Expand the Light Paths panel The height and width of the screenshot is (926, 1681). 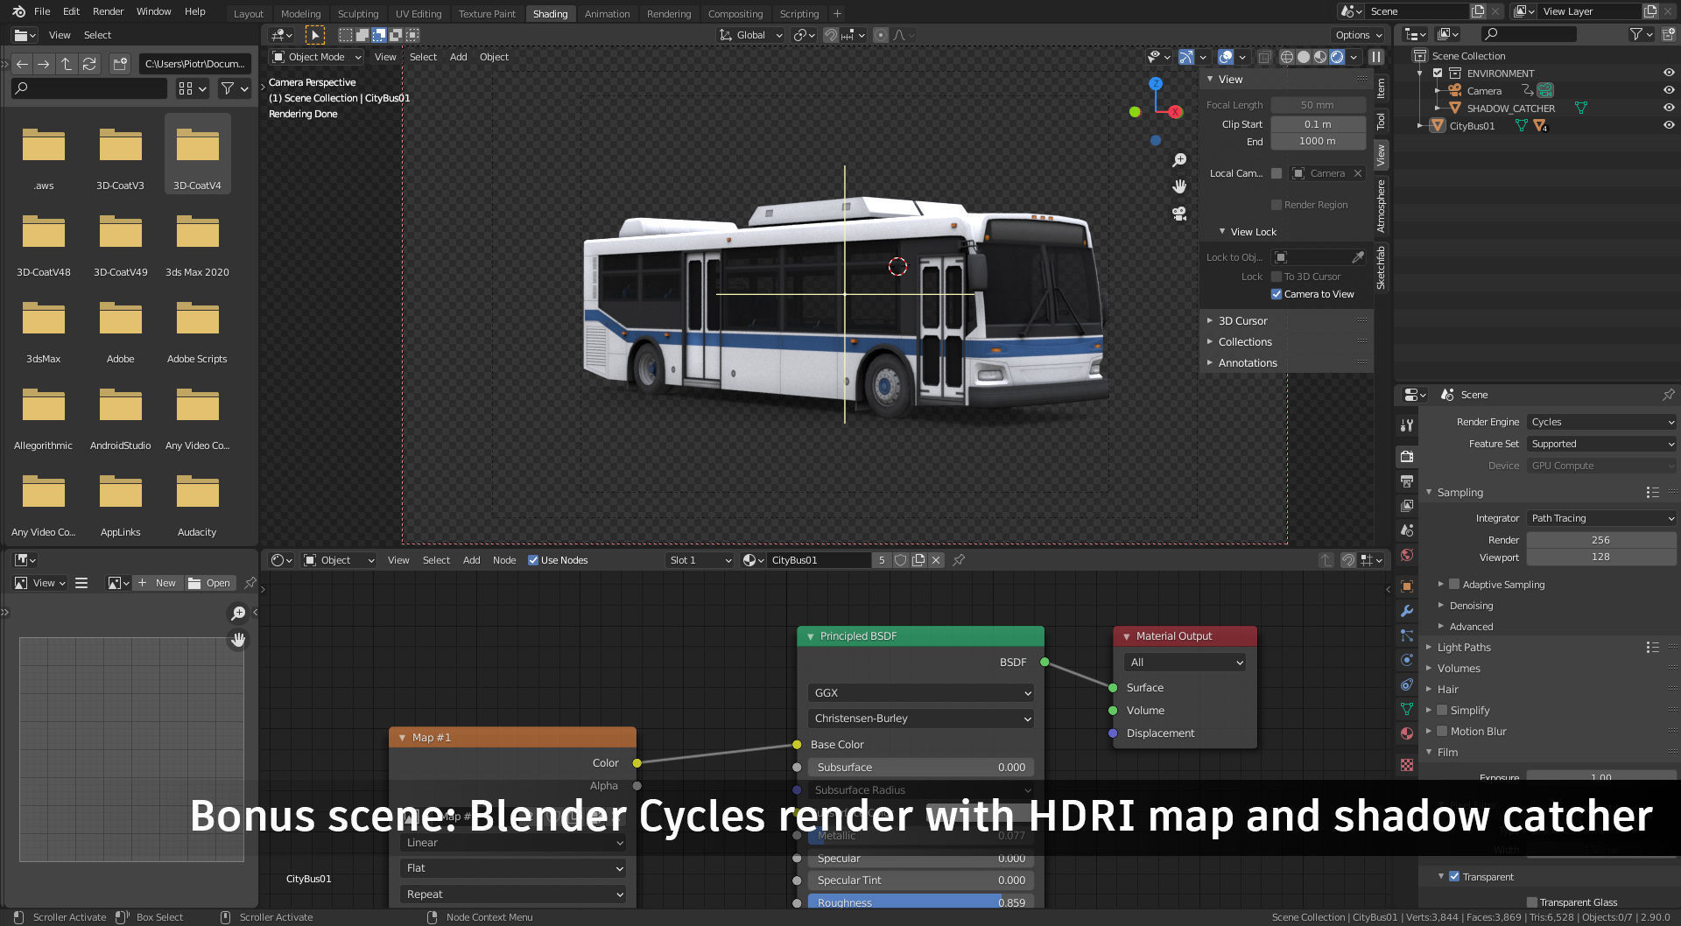pyautogui.click(x=1464, y=648)
